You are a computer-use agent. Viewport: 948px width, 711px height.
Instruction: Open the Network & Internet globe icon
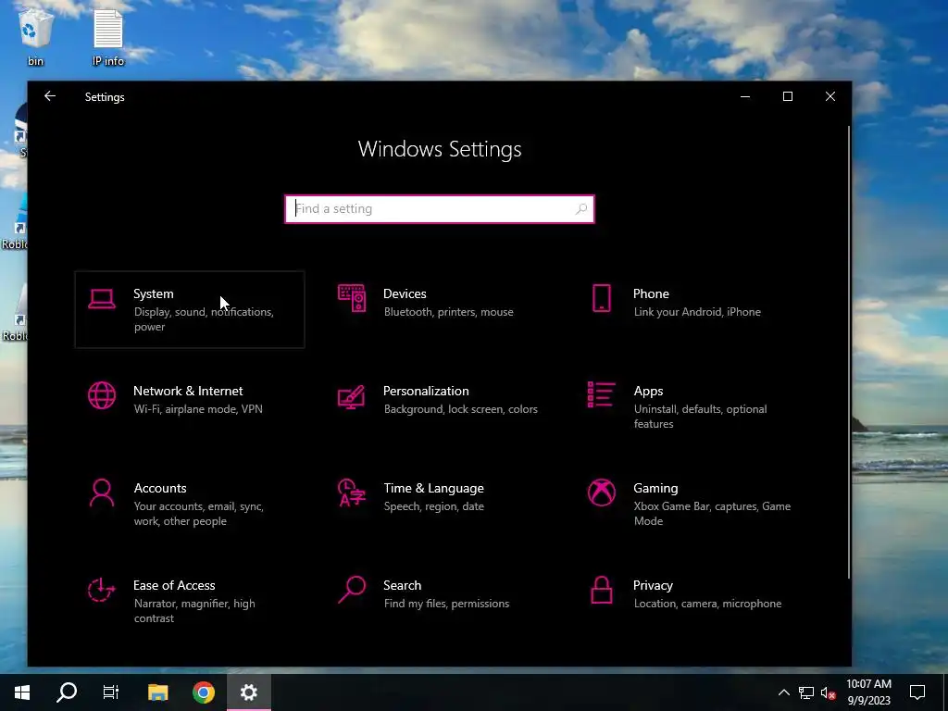102,395
